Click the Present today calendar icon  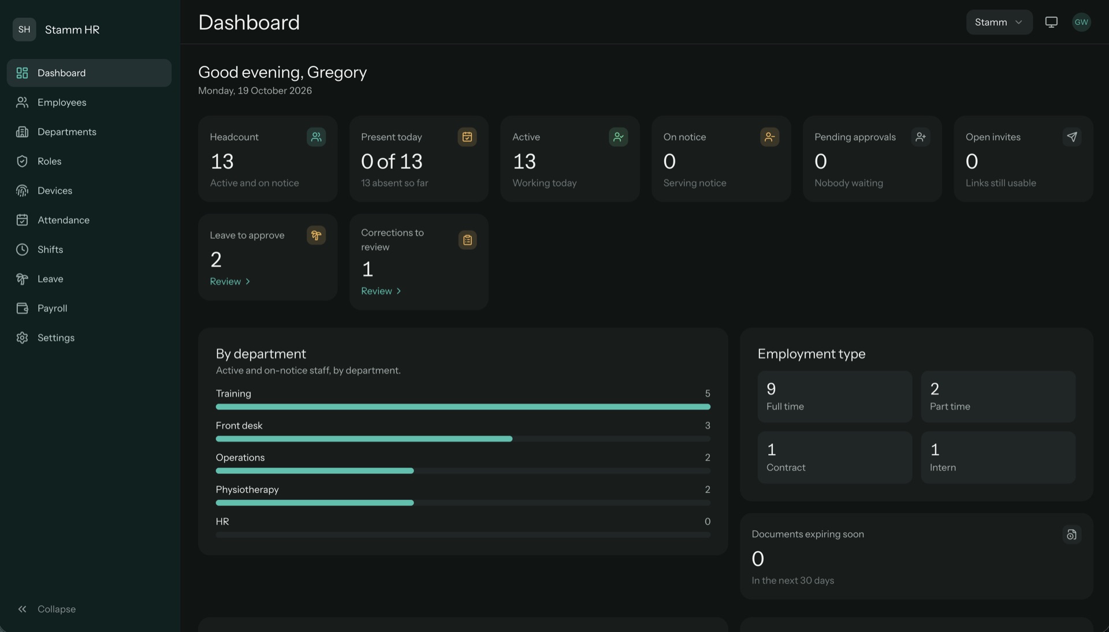[x=467, y=137]
